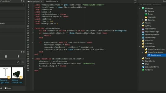Undock the toolbox panel
The height and width of the screenshot is (93, 166).
click(x=21, y=52)
